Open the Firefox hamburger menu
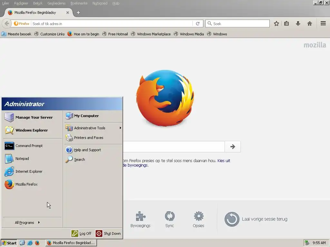 pos(323,23)
